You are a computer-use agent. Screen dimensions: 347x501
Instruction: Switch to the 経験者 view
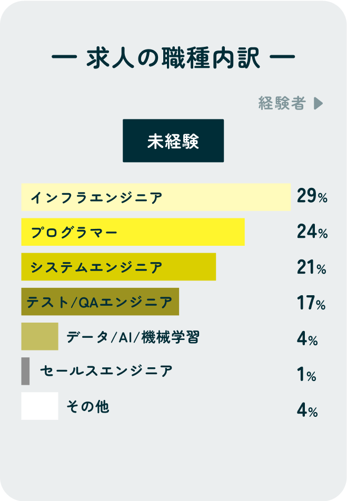[x=290, y=103]
